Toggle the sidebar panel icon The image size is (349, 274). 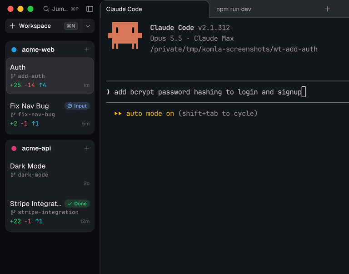pos(90,9)
